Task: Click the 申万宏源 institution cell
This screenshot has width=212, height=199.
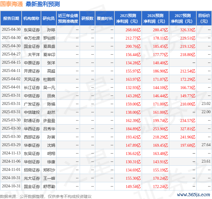Action: click(32, 38)
